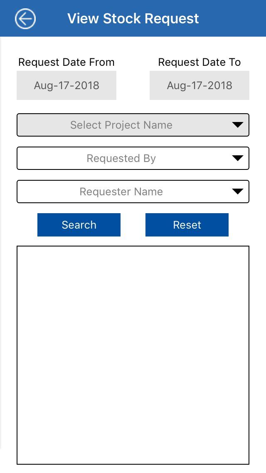Click the Request Date From label

(x=66, y=62)
